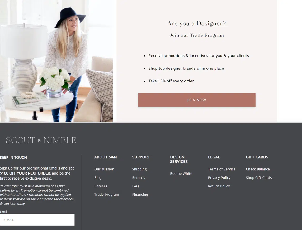Image resolution: width=302 pixels, height=230 pixels.
Task: Click the DESIGN SERVICES footer heading
Action: click(179, 159)
